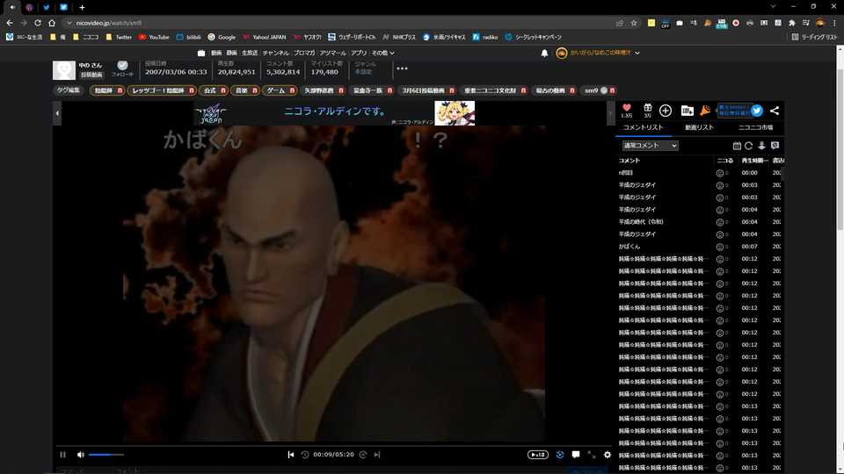844x474 pixels.
Task: Open the YouTube bookmark
Action: (154, 37)
